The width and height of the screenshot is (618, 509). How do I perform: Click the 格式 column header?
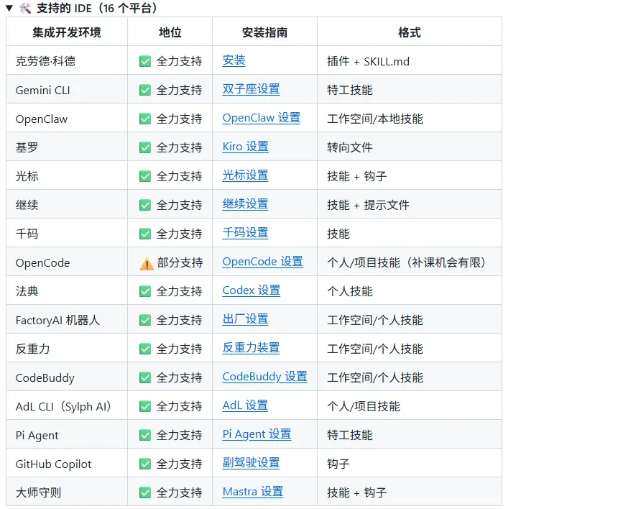click(x=410, y=32)
